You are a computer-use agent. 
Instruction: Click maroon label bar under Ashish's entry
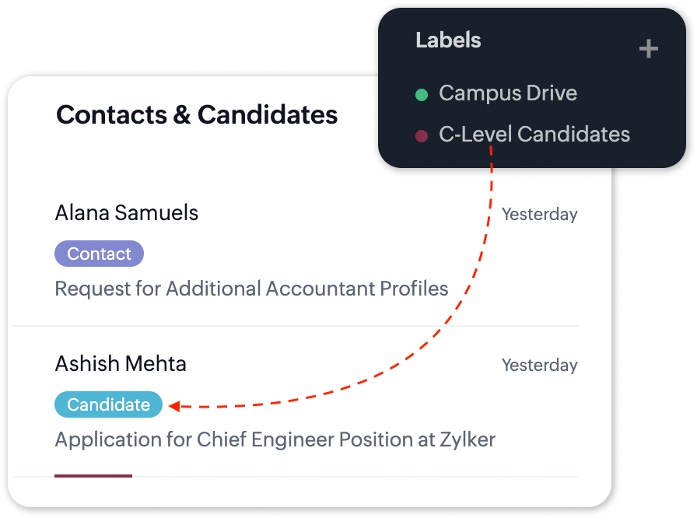pos(93,475)
